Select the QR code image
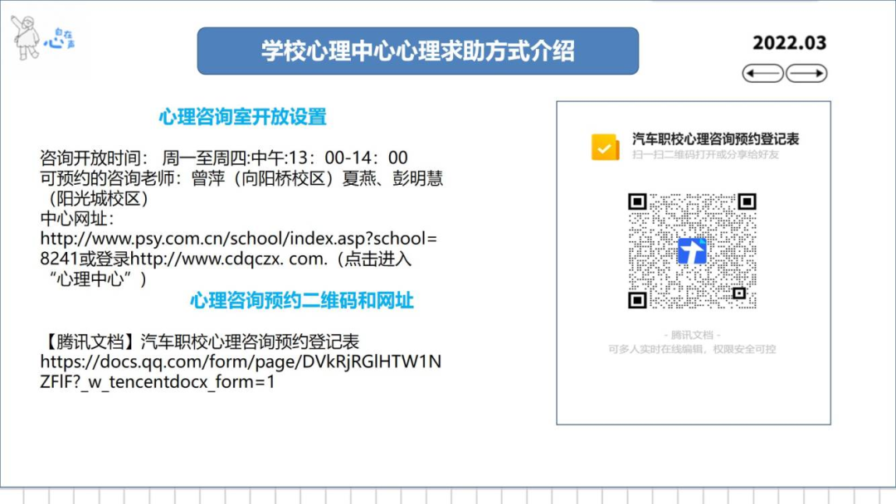Image resolution: width=896 pixels, height=504 pixels. (692, 251)
